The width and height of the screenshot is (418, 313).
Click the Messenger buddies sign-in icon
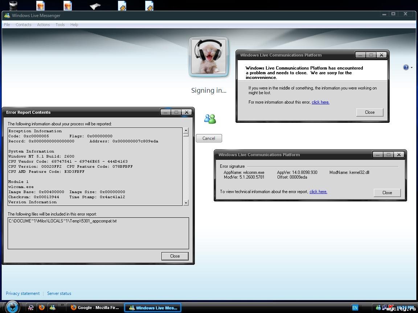point(210,119)
